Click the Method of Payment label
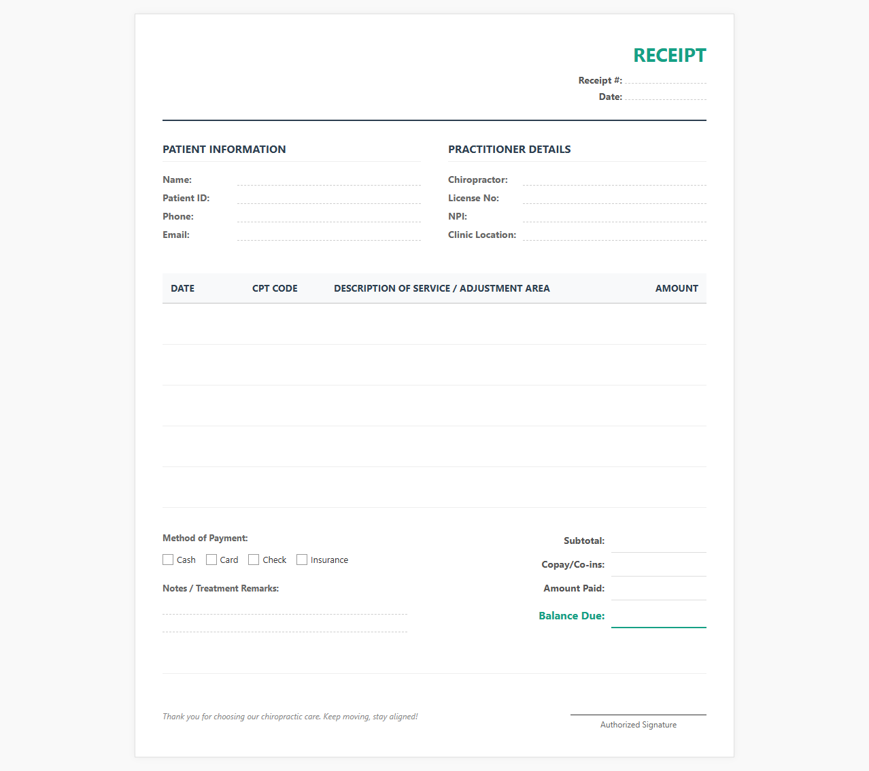The image size is (869, 771). click(205, 538)
